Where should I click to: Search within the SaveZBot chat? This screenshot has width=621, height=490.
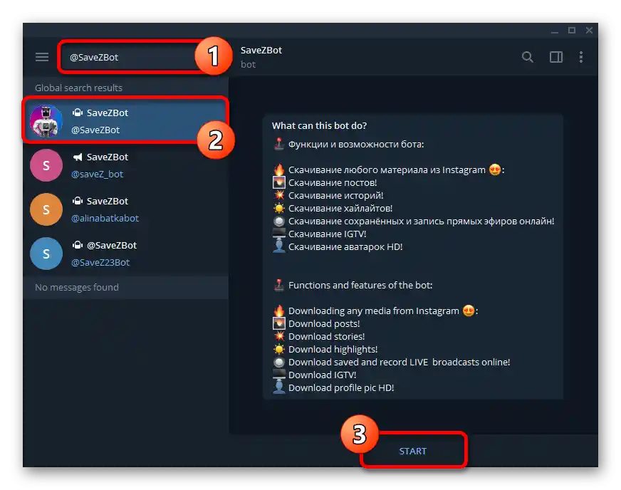click(x=527, y=57)
